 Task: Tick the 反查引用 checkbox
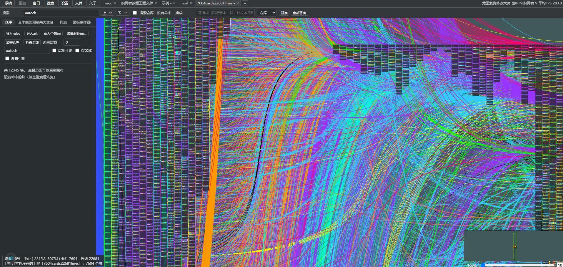(7, 59)
